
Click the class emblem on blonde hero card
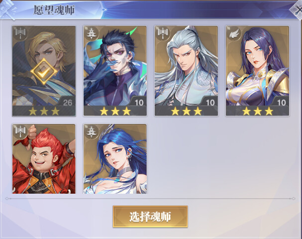click(20, 33)
